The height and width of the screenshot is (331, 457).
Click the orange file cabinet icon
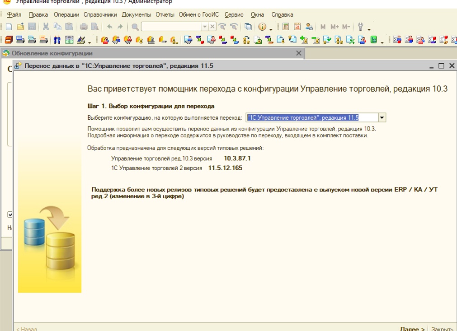tap(9, 40)
